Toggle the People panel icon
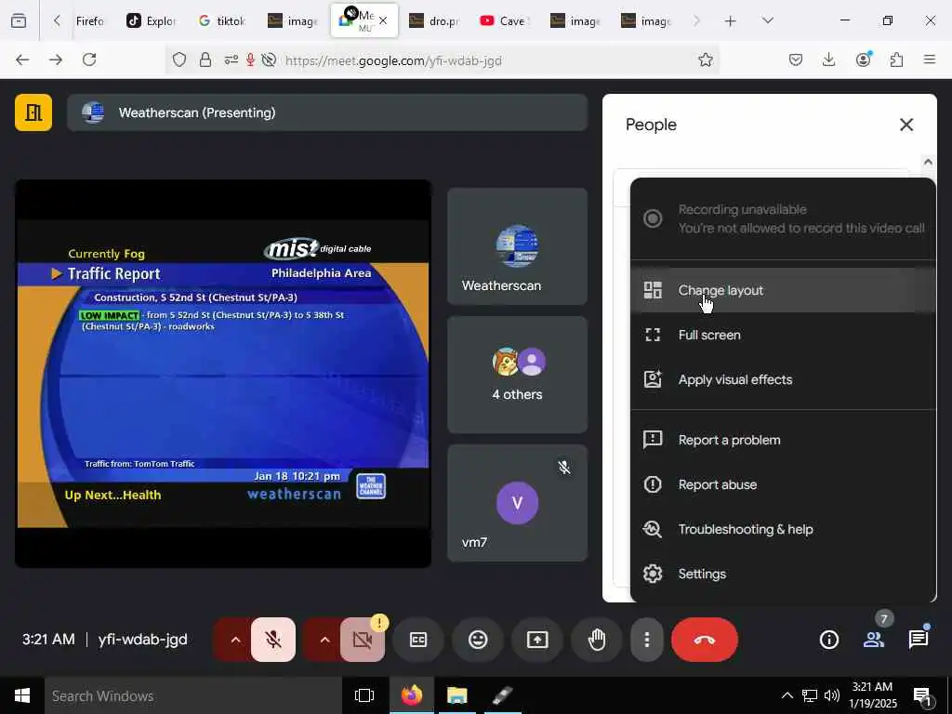The height and width of the screenshot is (714, 952). [x=874, y=640]
